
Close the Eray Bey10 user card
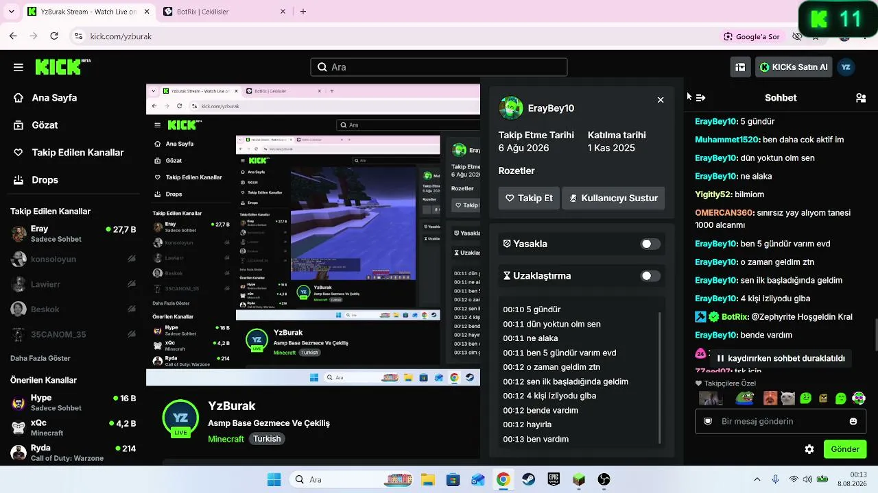[x=661, y=100]
